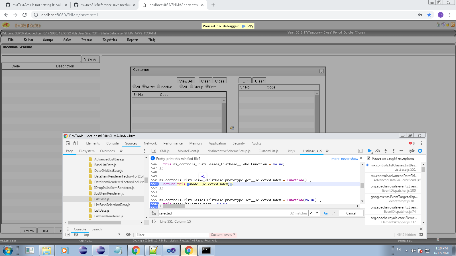Viewport: 456px width, 256px height.
Task: Select the DevTools inspect element tool
Action: [x=68, y=143]
